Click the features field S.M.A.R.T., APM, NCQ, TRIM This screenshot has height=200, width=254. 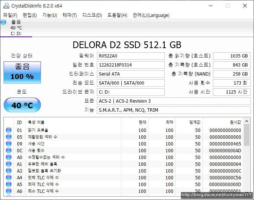[174, 110]
